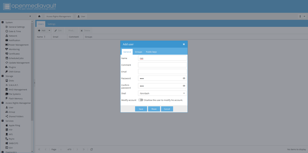Open Update Management page
The image size is (308, 153).
click(x=17, y=63)
